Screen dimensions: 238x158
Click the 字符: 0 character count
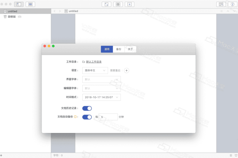pyautogui.click(x=58, y=155)
